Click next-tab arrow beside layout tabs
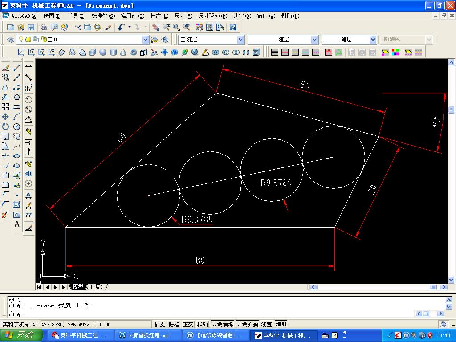 (x=55, y=287)
